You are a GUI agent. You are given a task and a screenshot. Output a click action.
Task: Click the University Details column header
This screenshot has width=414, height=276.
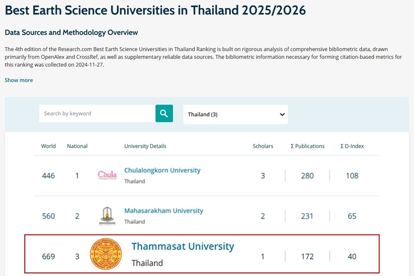pyautogui.click(x=145, y=146)
